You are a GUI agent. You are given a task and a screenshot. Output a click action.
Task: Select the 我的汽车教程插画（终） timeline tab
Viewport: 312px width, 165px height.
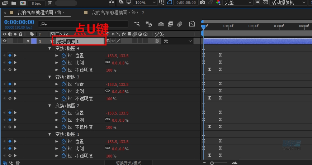point(41,13)
